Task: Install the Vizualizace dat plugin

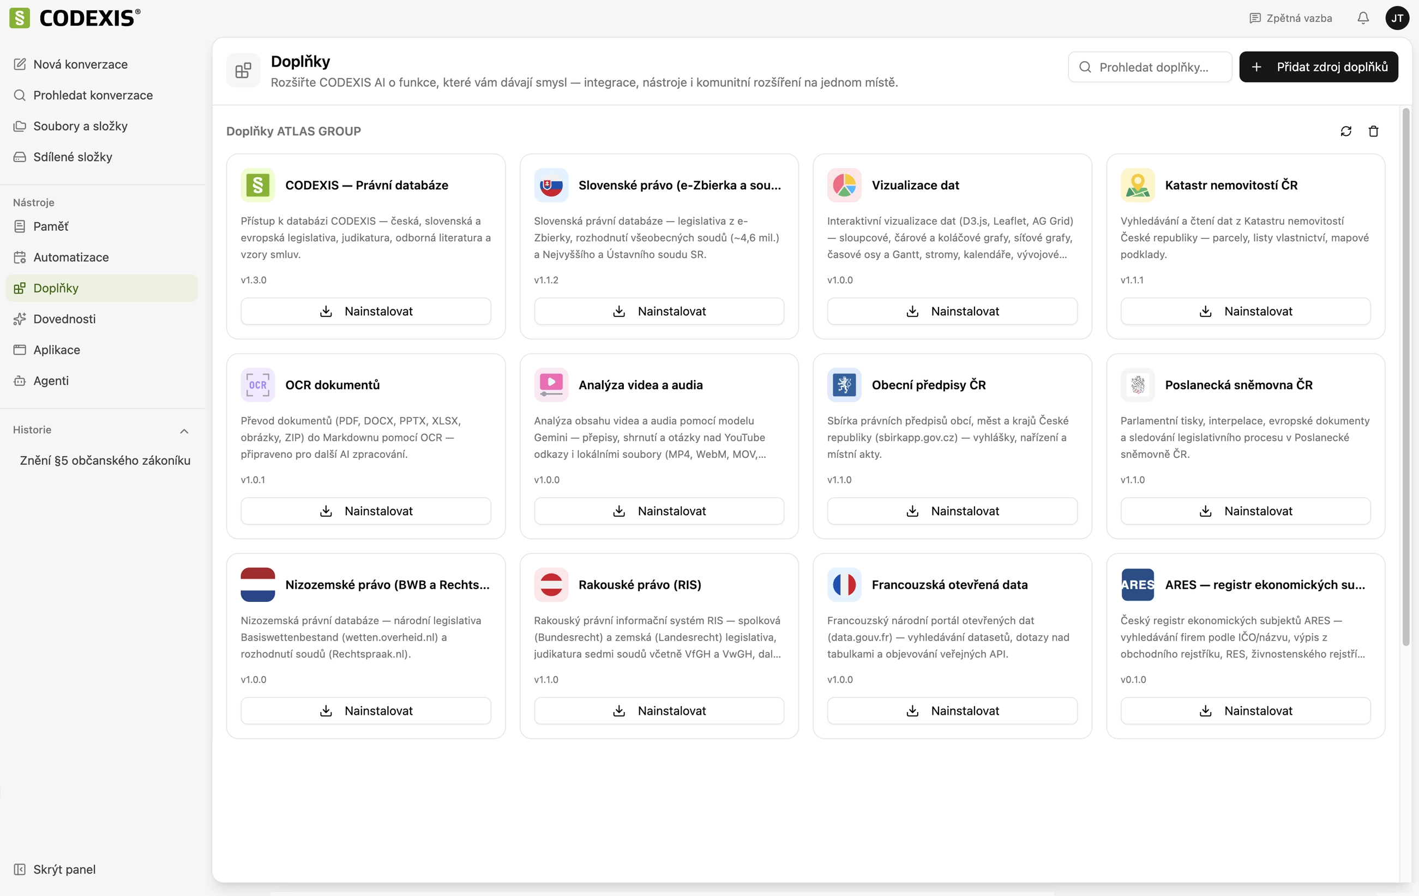Action: (952, 311)
